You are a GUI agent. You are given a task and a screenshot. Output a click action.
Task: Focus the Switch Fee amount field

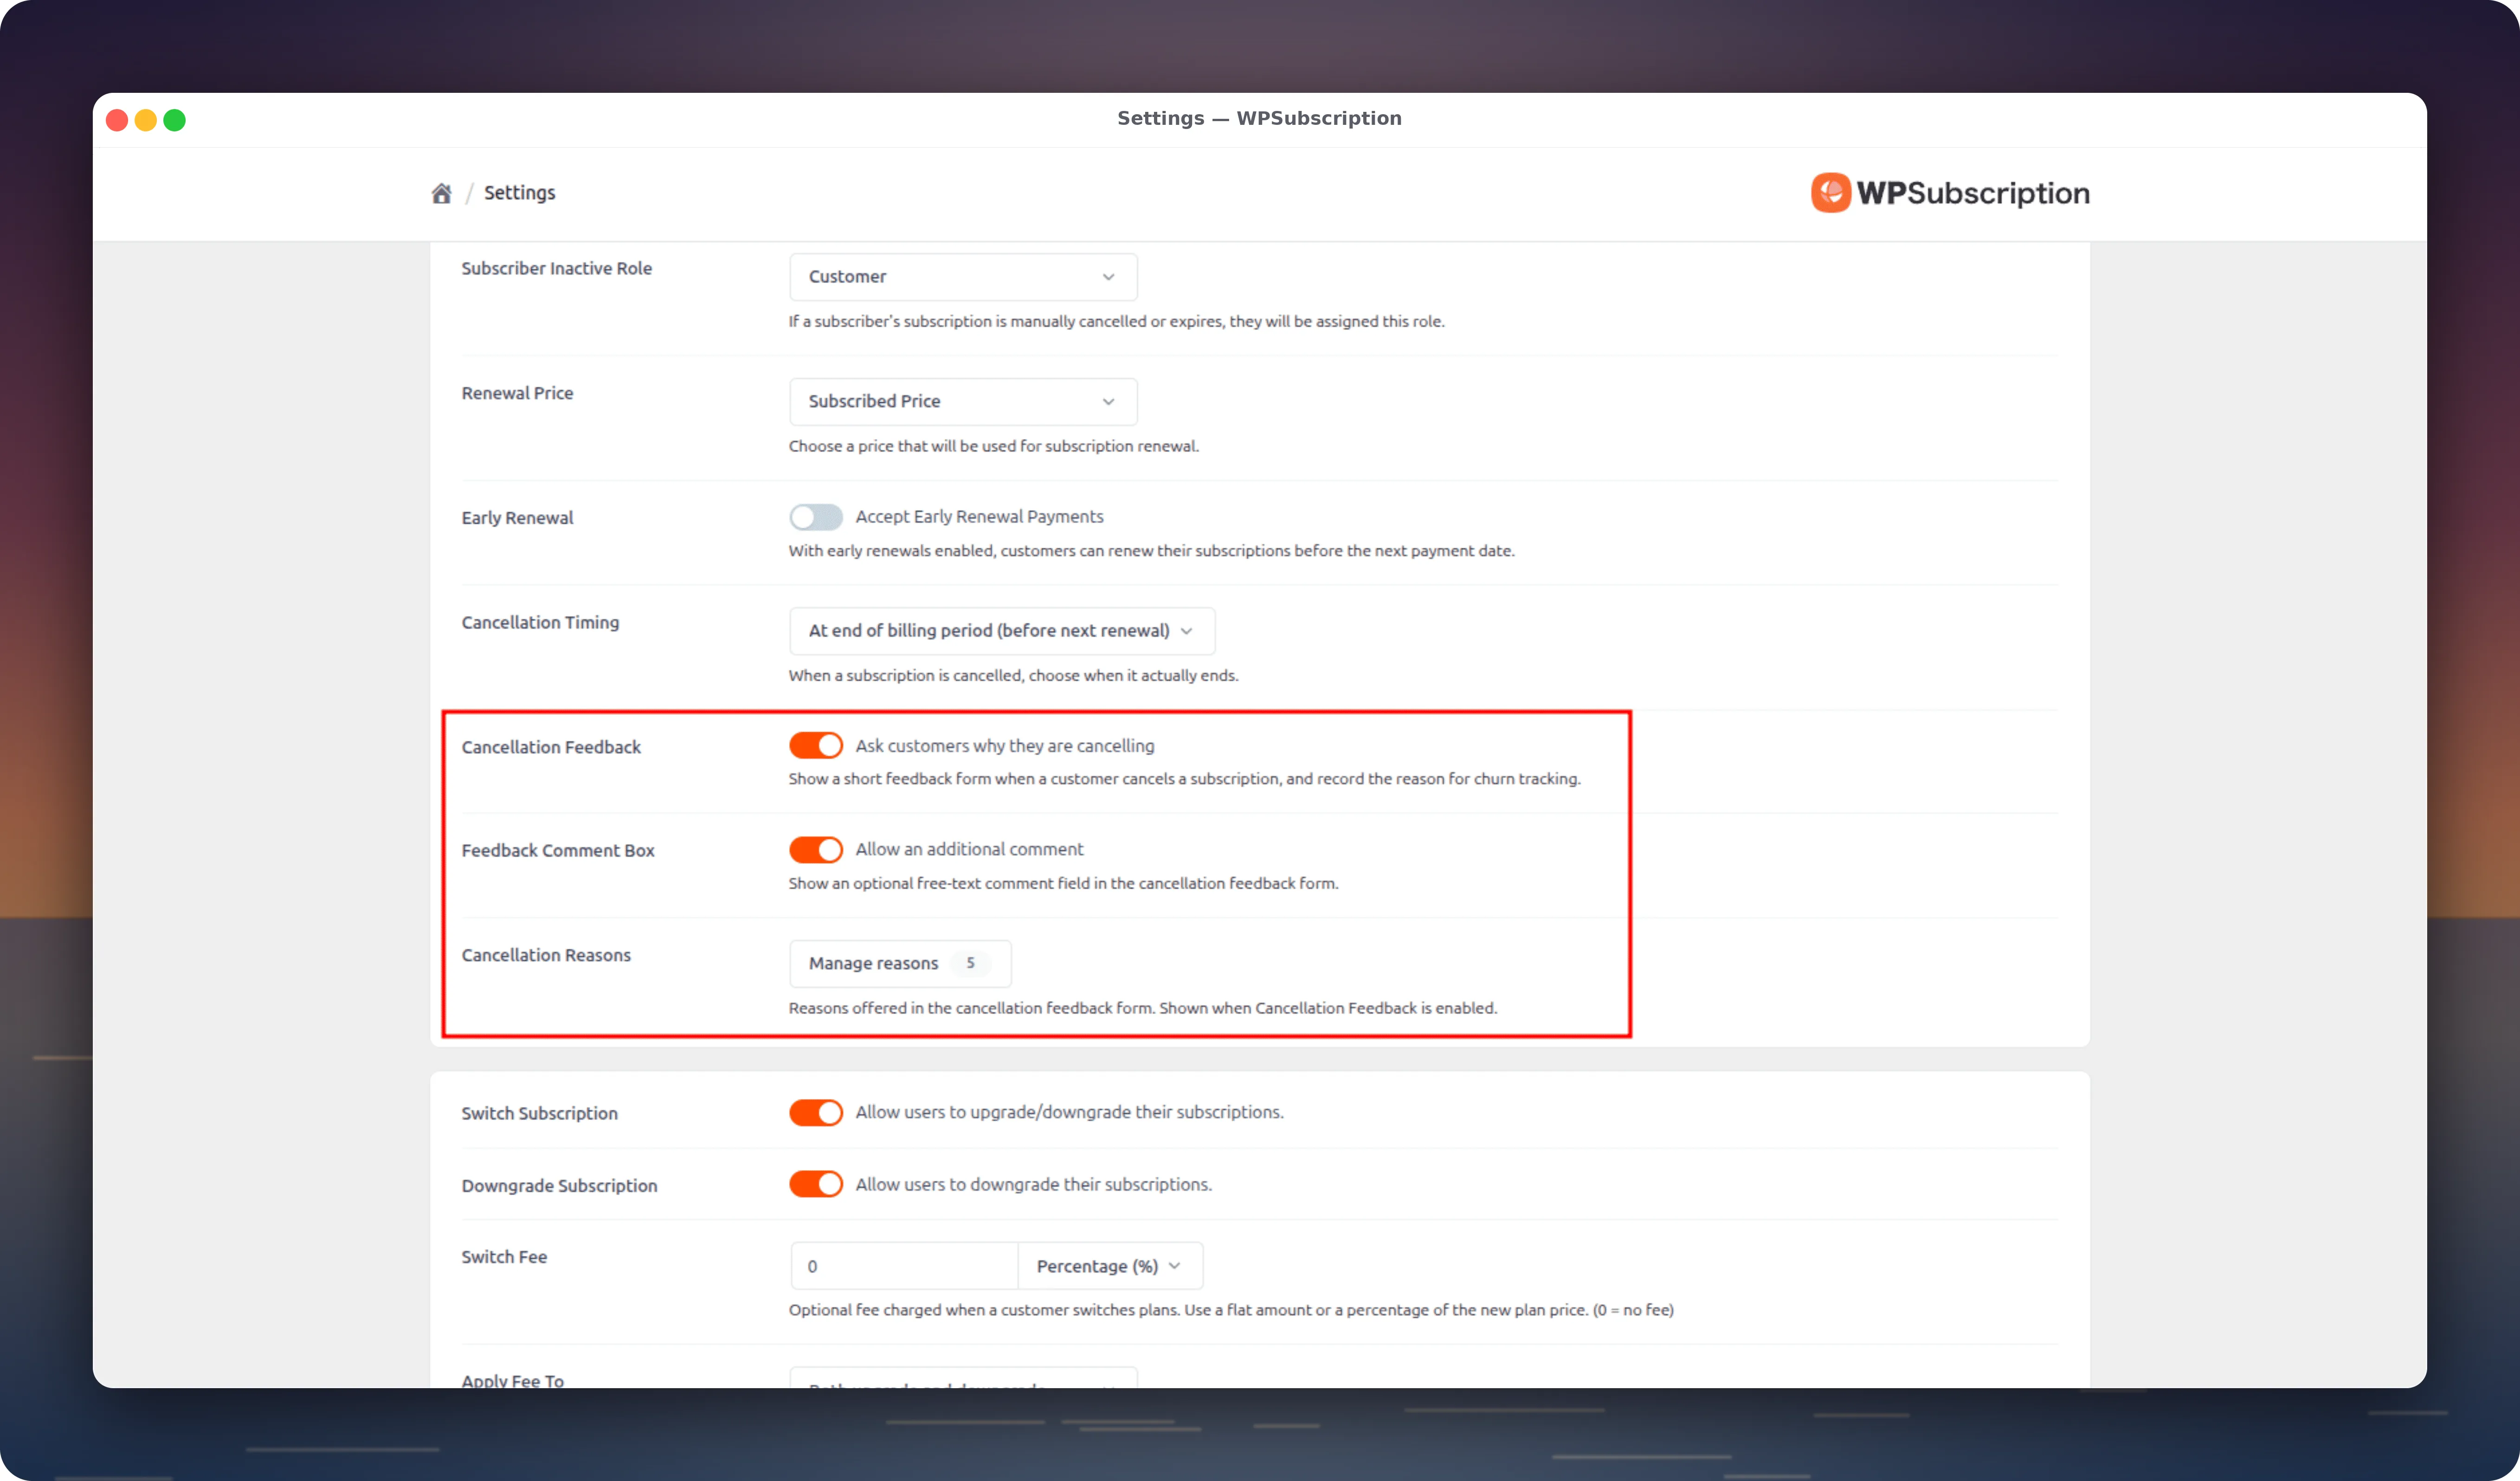point(904,1266)
